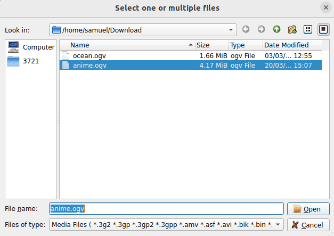The height and width of the screenshot is (236, 334).
Task: Go to parent directory with green up arrow
Action: [x=276, y=29]
